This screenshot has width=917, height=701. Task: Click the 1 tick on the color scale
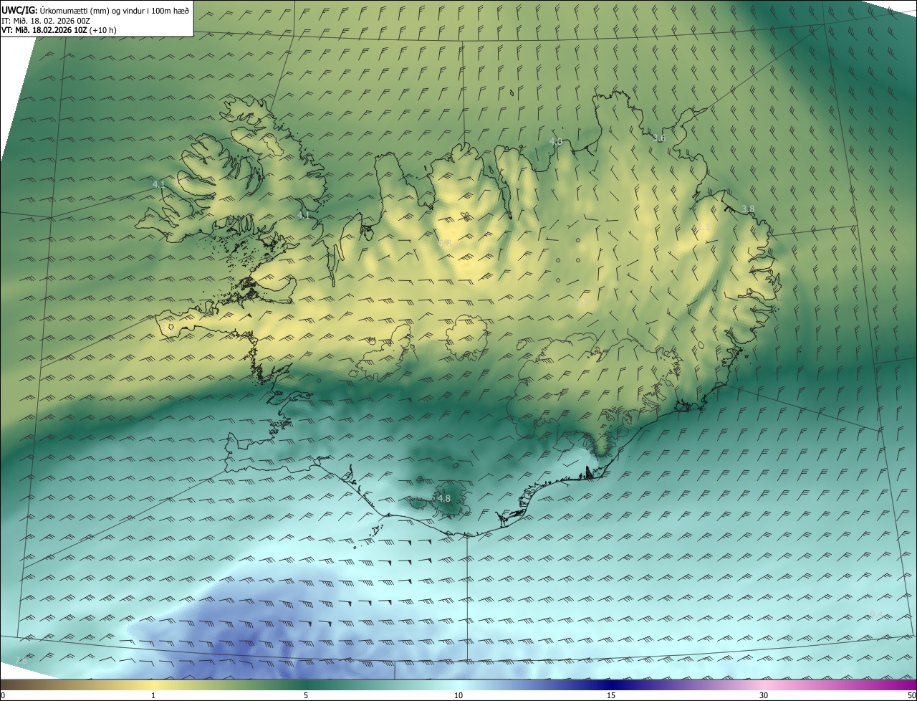(x=153, y=695)
